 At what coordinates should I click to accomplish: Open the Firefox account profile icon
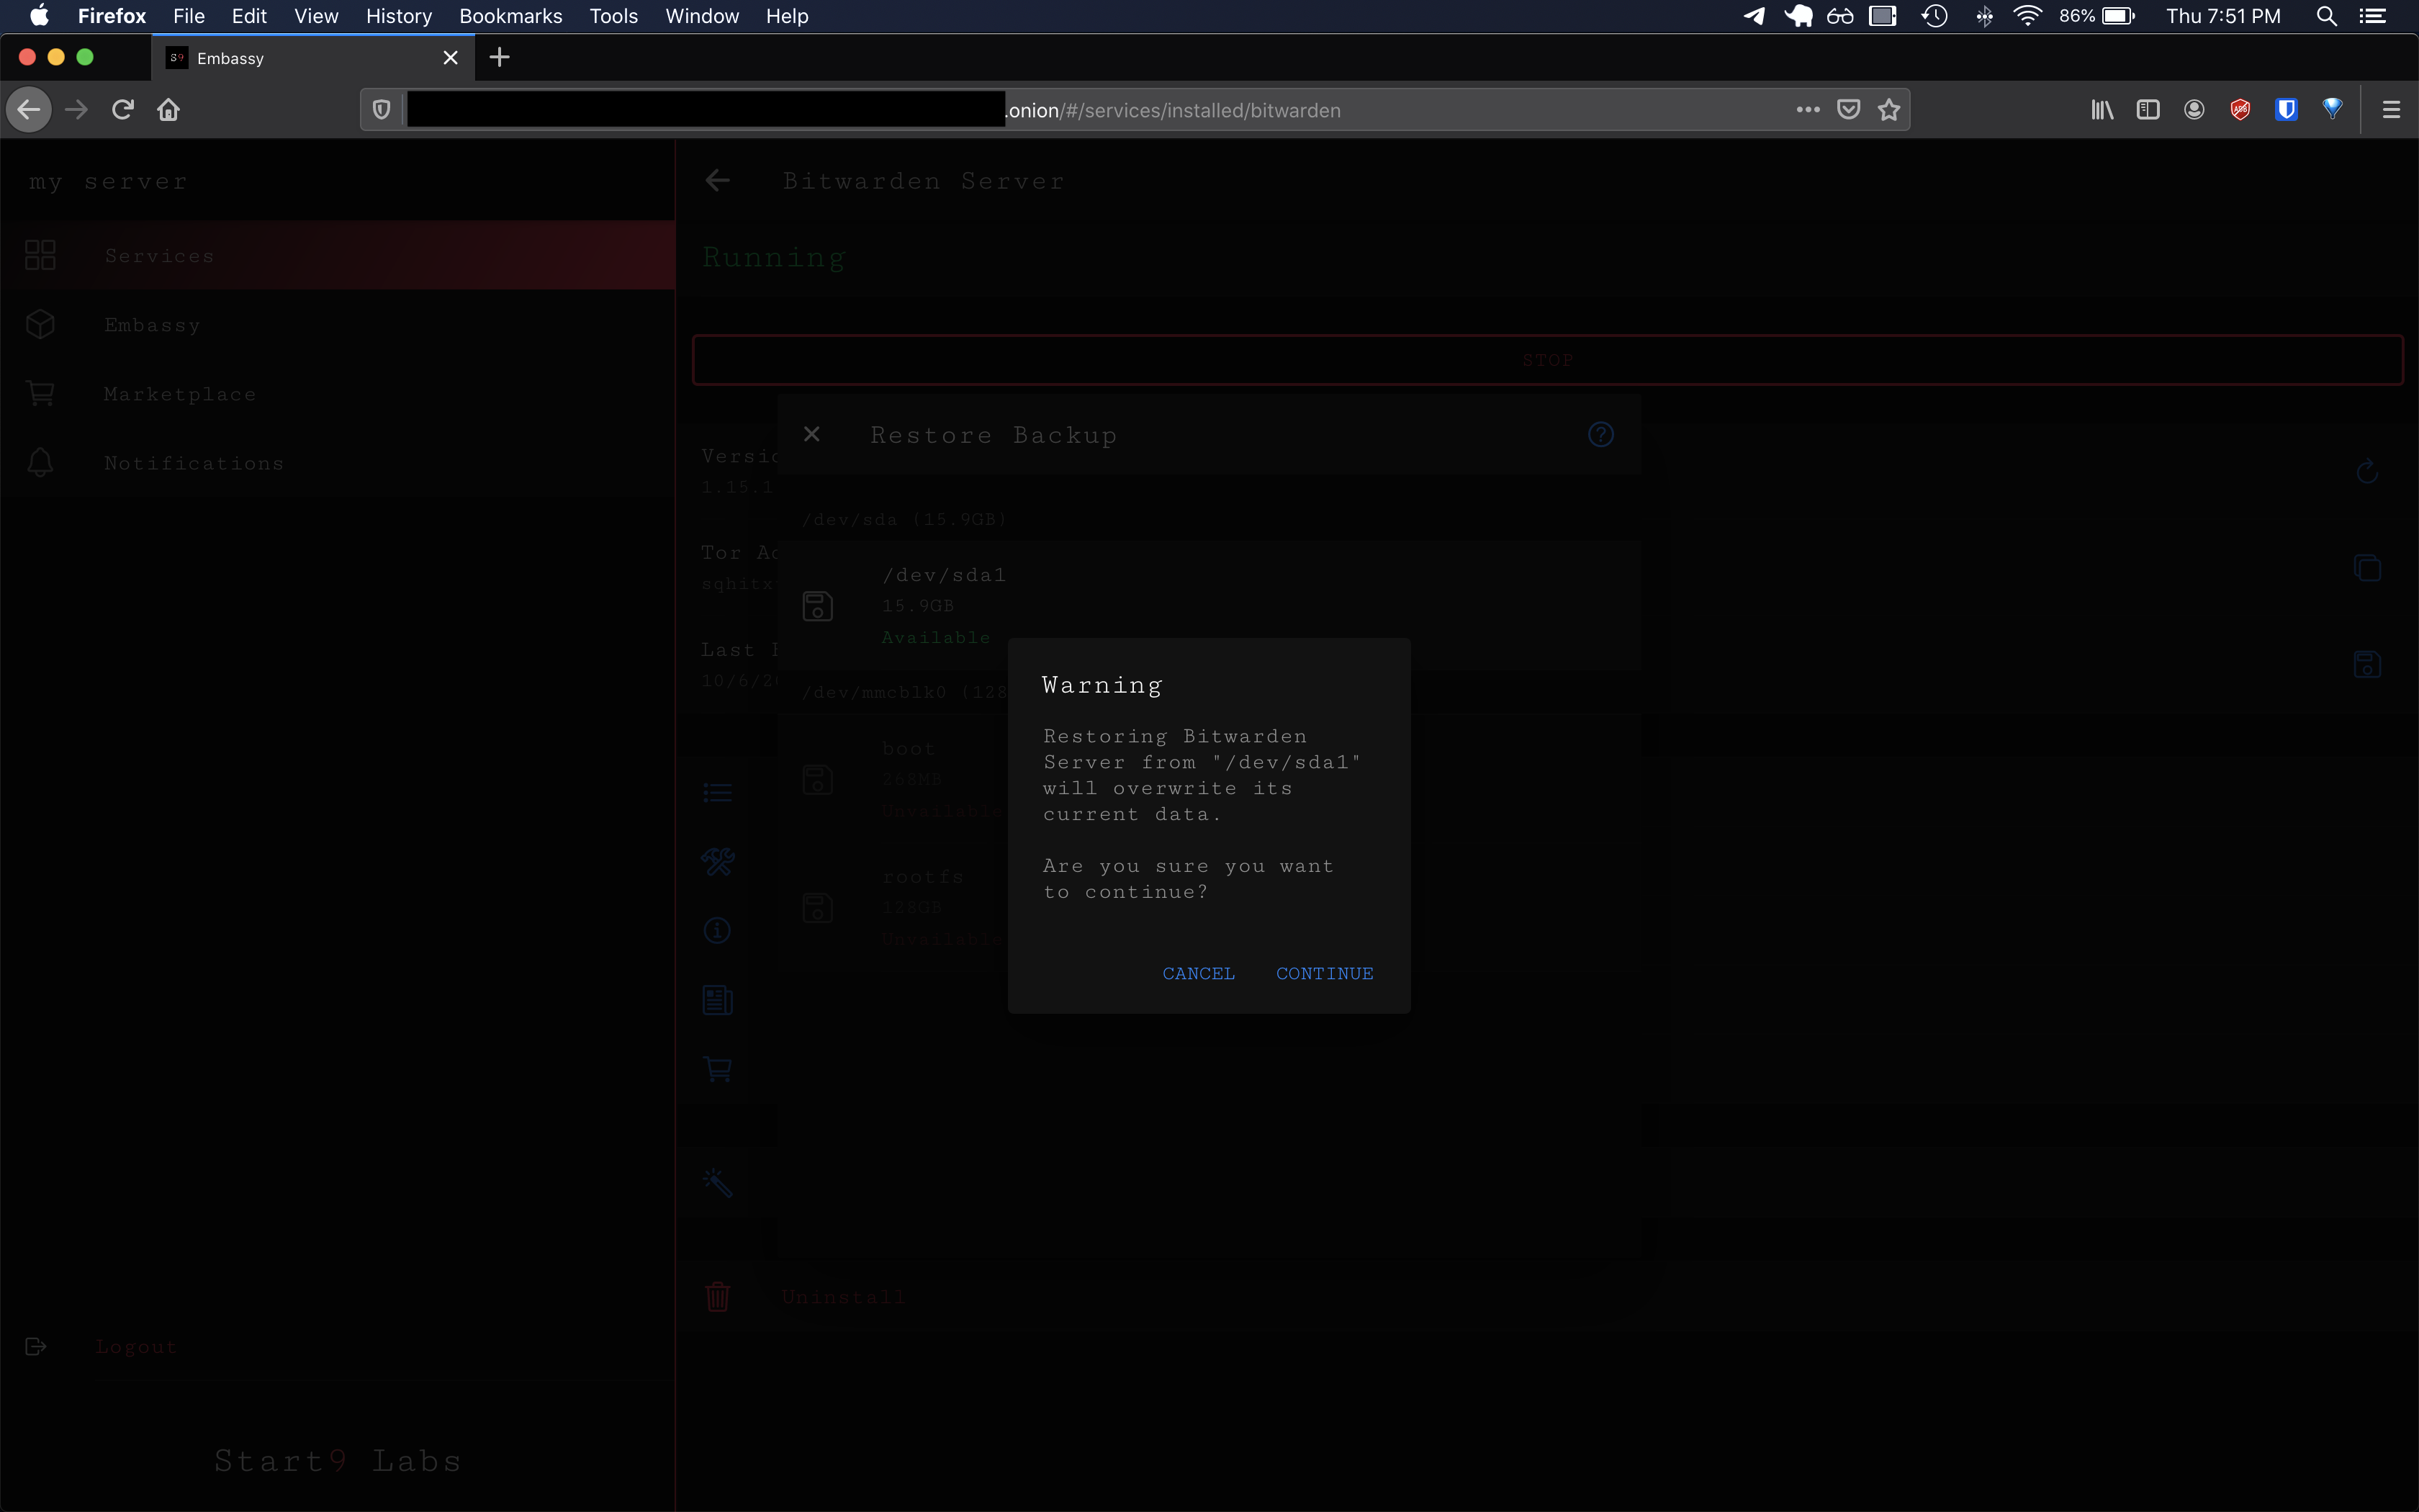(x=2194, y=110)
